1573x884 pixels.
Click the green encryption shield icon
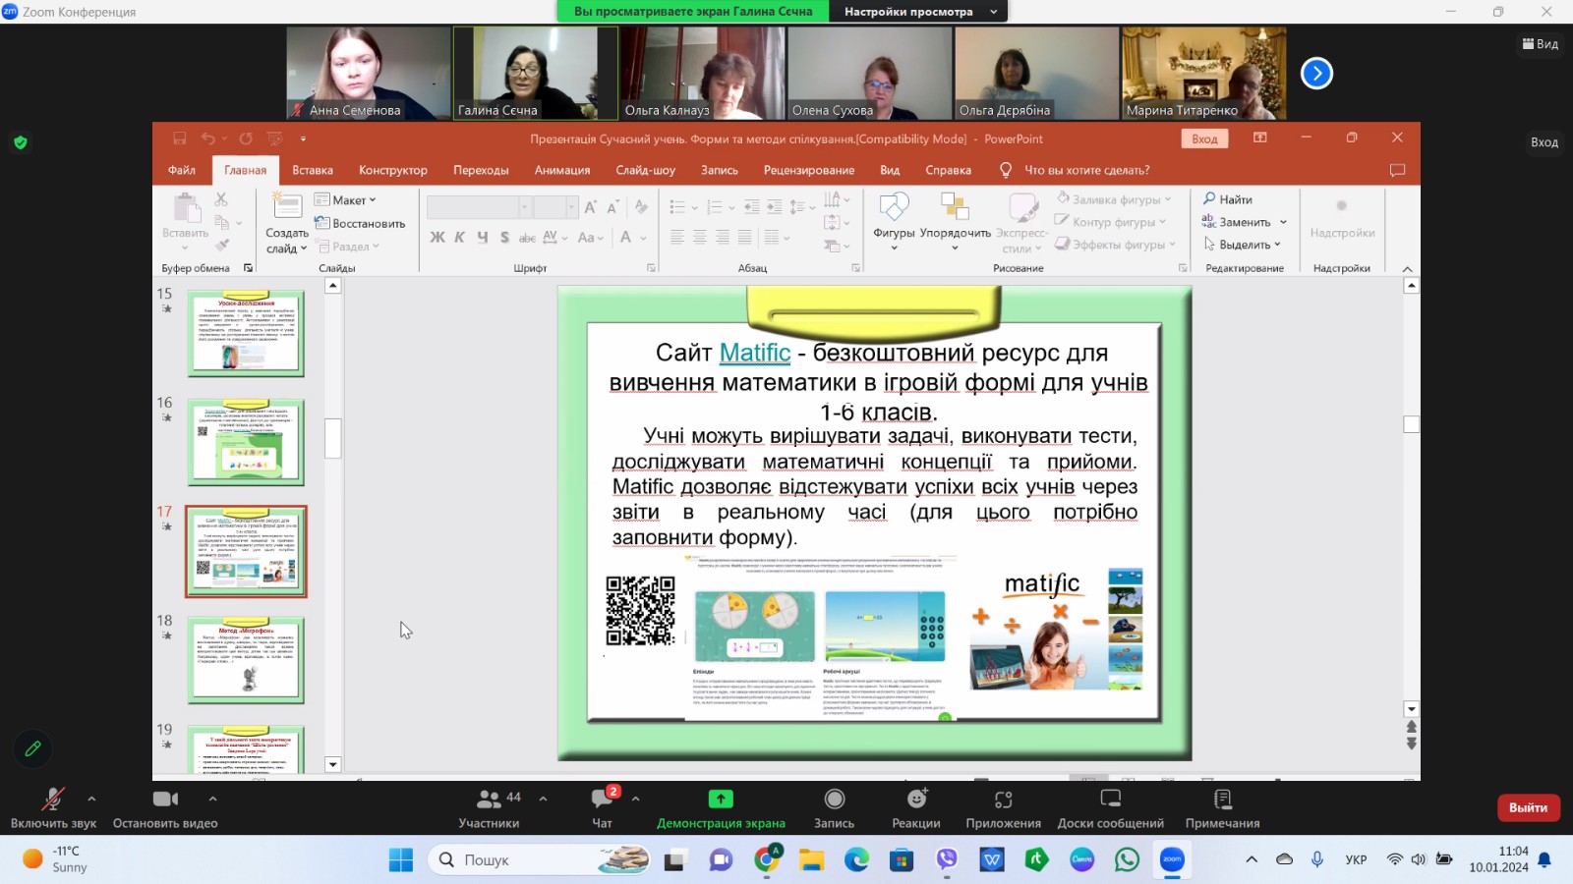click(x=21, y=142)
